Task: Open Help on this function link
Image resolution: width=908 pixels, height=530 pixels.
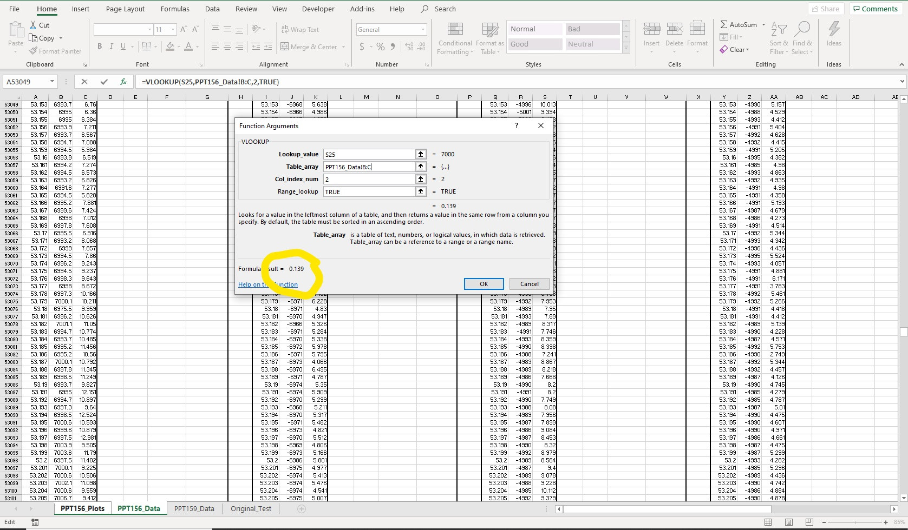Action: (x=268, y=284)
